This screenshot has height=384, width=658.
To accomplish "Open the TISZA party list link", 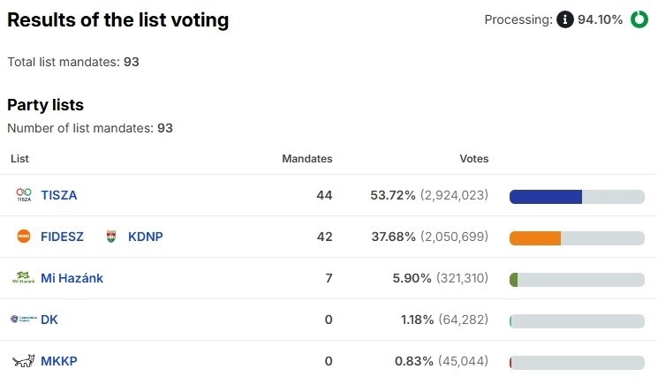I will coord(59,195).
